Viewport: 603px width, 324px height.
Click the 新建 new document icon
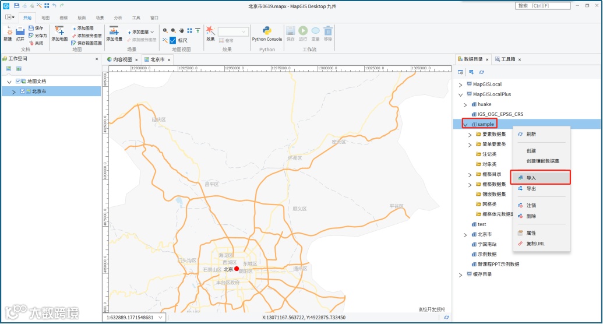8,31
